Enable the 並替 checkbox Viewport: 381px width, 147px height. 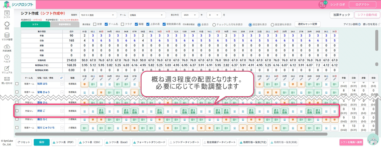point(95,24)
